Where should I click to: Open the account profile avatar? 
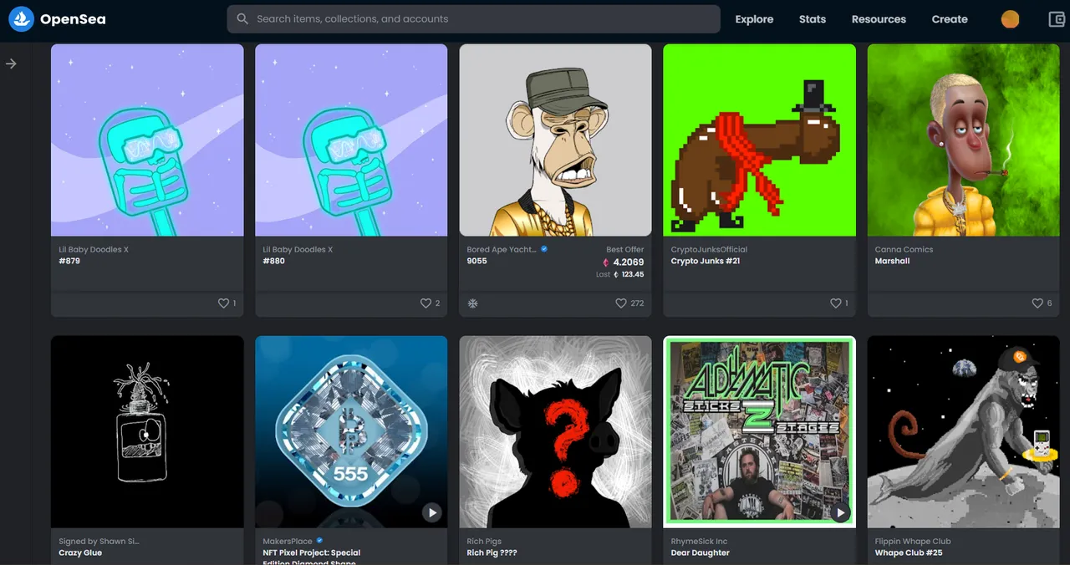[x=1010, y=19]
